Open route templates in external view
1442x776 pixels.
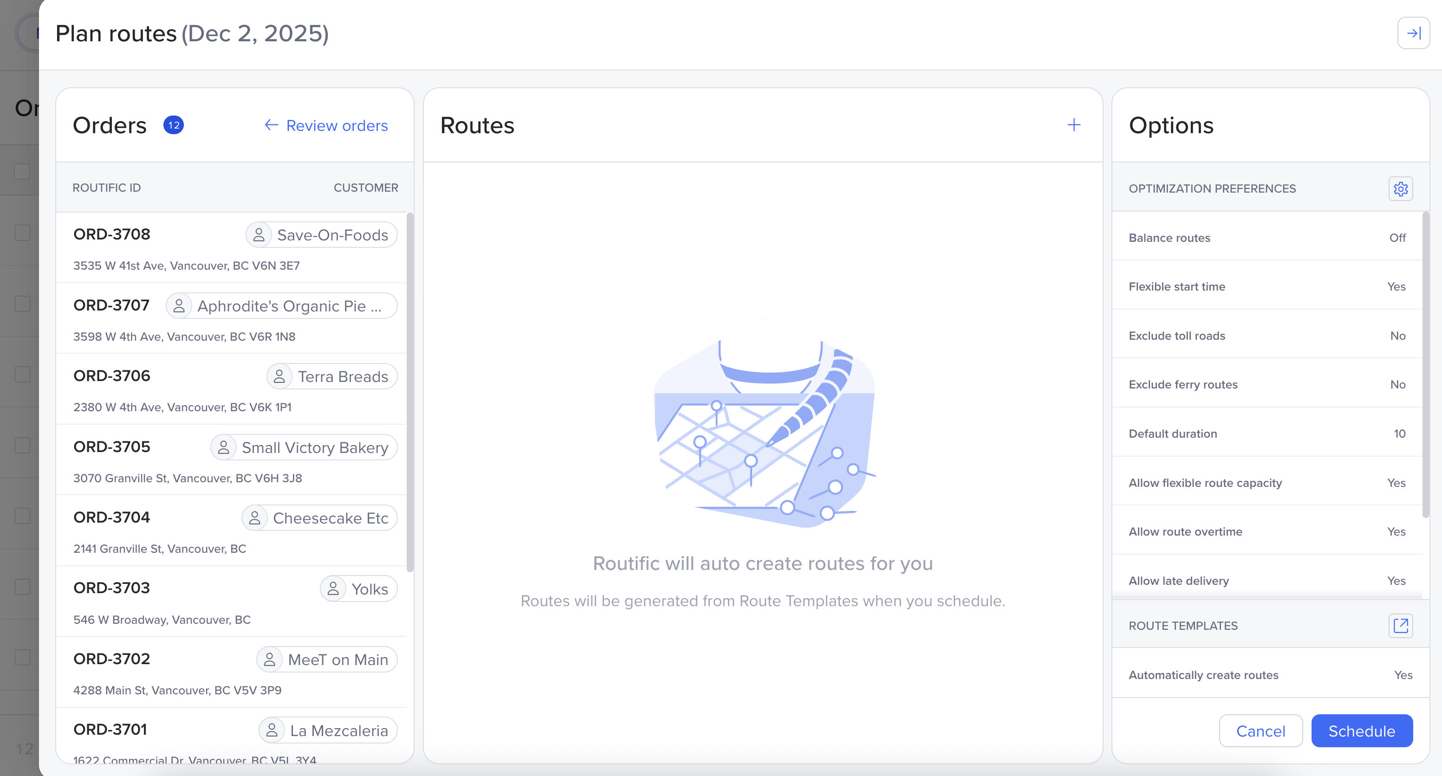tap(1400, 625)
